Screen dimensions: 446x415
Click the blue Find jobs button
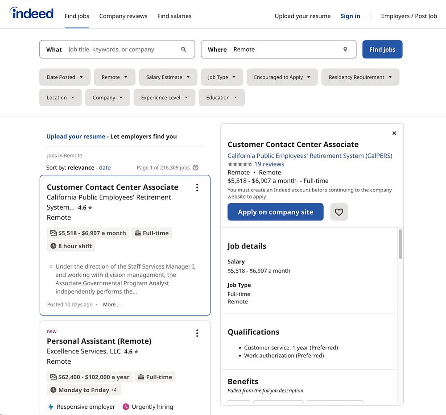(x=382, y=50)
